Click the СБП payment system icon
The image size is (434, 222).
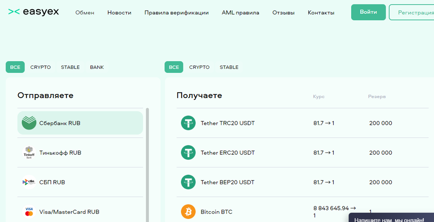click(29, 182)
